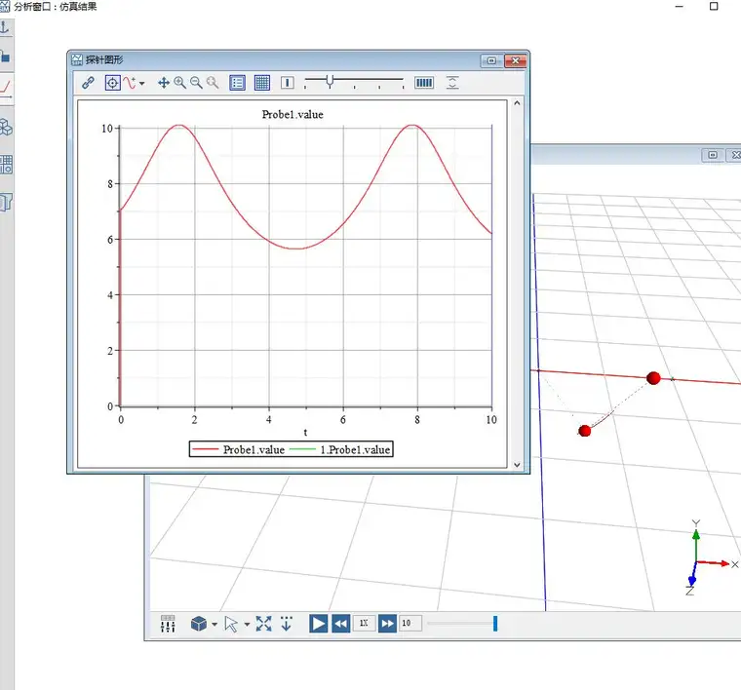Click the blue cube view icon

(x=199, y=624)
